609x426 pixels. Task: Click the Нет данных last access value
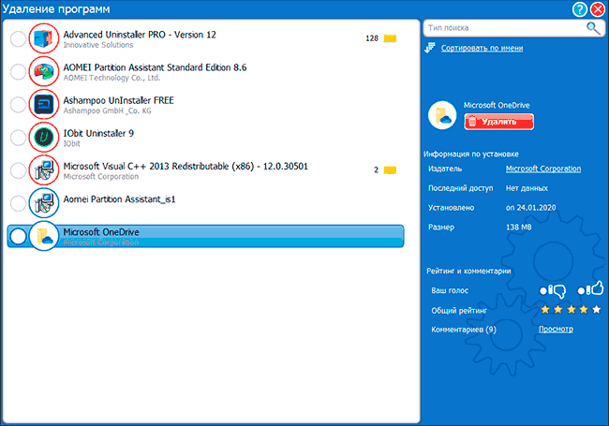[527, 188]
